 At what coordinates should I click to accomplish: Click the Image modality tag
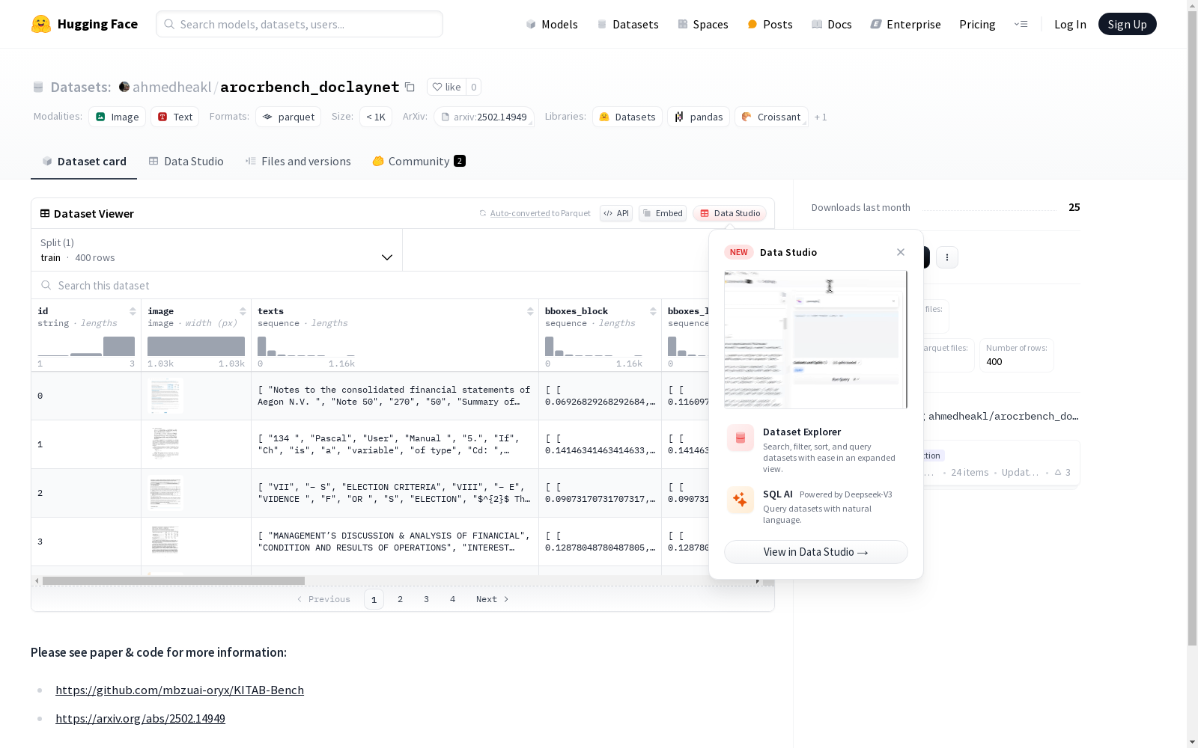pyautogui.click(x=118, y=117)
